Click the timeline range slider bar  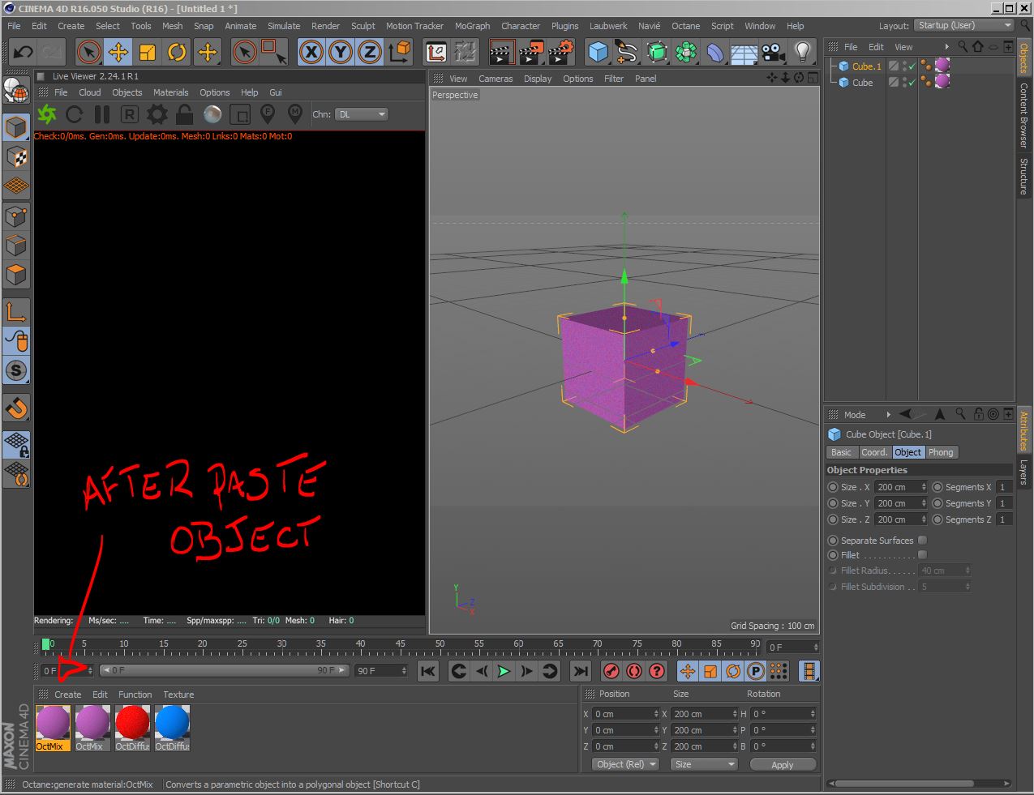[225, 670]
